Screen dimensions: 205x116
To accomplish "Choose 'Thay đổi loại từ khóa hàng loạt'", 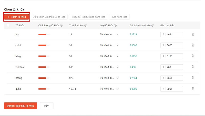I will click(88, 17).
